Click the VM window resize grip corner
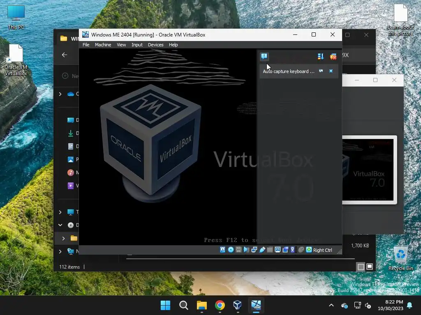 point(339,251)
